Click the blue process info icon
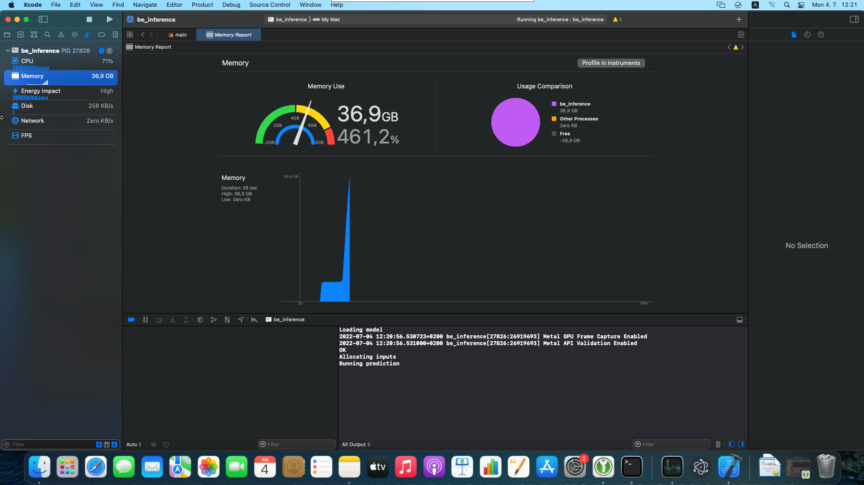The height and width of the screenshot is (485, 864). coord(102,51)
